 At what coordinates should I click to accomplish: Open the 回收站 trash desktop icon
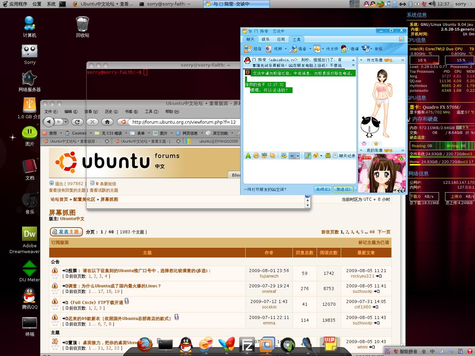tap(83, 27)
